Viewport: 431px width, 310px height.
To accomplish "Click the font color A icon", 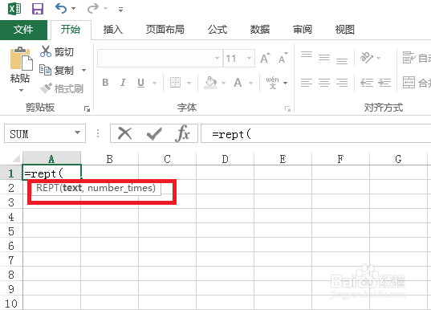I will pos(238,83).
